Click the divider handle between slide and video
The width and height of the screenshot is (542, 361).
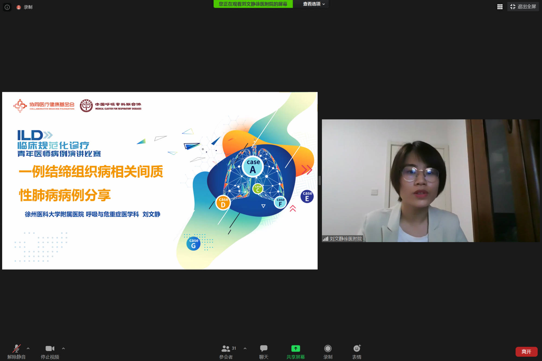pos(320,180)
